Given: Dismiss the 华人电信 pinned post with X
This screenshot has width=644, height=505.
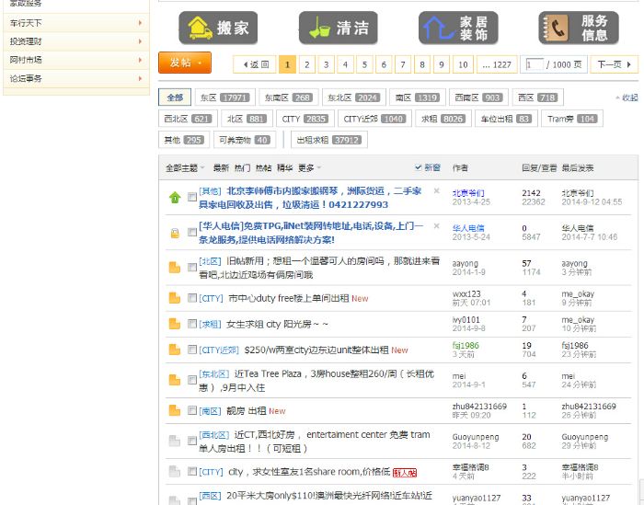Looking at the screenshot, I should click(437, 225).
